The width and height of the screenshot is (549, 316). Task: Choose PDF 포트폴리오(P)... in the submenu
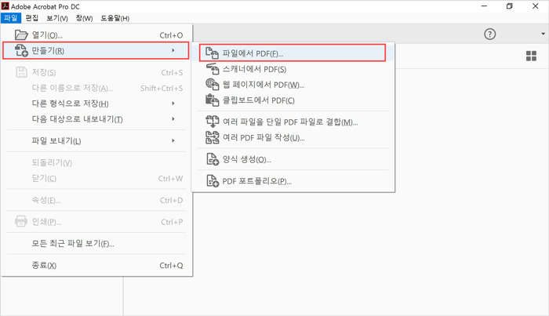pos(293,181)
